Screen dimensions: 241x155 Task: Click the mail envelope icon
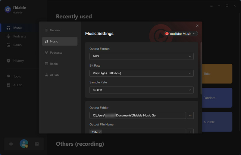coord(37,144)
